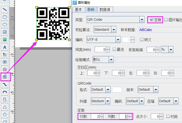
Task: Open the 条宽削减 percent unit dropdown
Action: 171,49
